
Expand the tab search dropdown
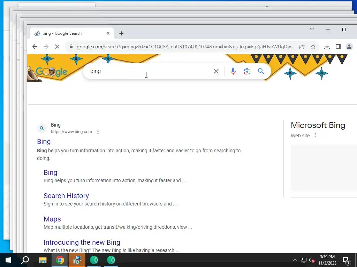tap(312, 30)
